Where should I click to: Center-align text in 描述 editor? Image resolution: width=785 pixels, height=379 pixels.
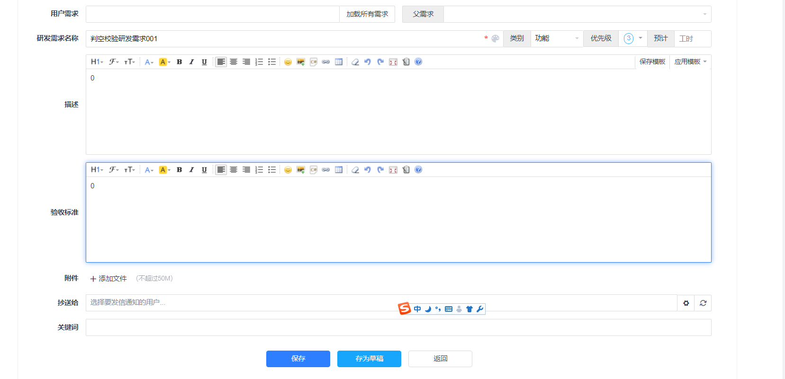(234, 62)
